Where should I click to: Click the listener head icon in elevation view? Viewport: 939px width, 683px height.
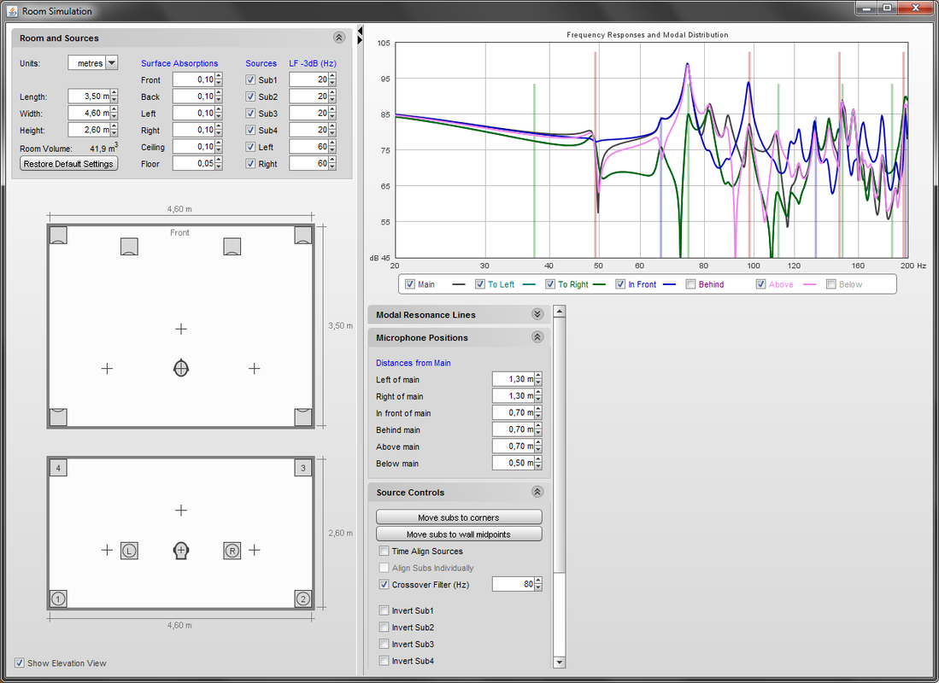(x=181, y=550)
